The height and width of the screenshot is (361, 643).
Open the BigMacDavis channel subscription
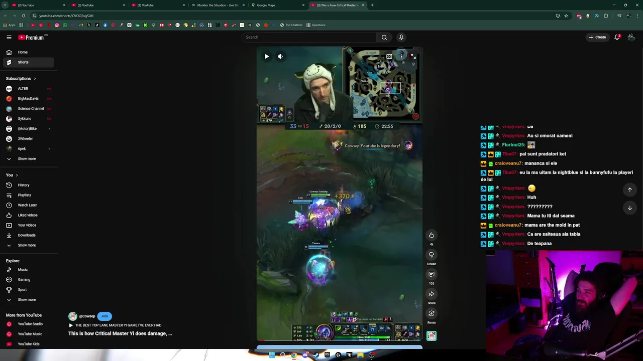click(29, 99)
